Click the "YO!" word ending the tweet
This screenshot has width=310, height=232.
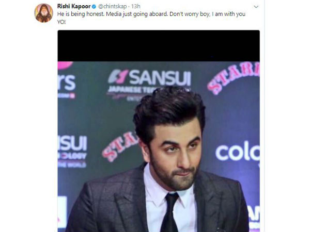[61, 22]
